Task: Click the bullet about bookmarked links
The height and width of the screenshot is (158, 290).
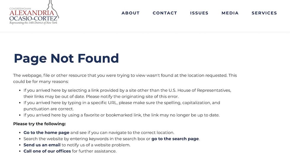Action: click(x=121, y=115)
